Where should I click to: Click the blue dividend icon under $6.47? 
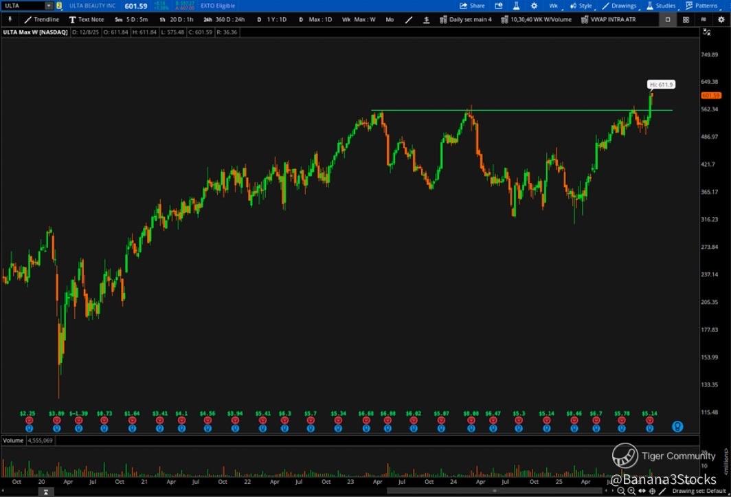tap(493, 428)
